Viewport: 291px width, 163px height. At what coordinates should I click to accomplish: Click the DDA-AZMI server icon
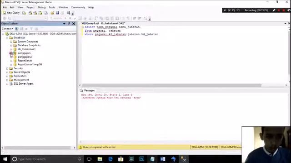click(7, 34)
